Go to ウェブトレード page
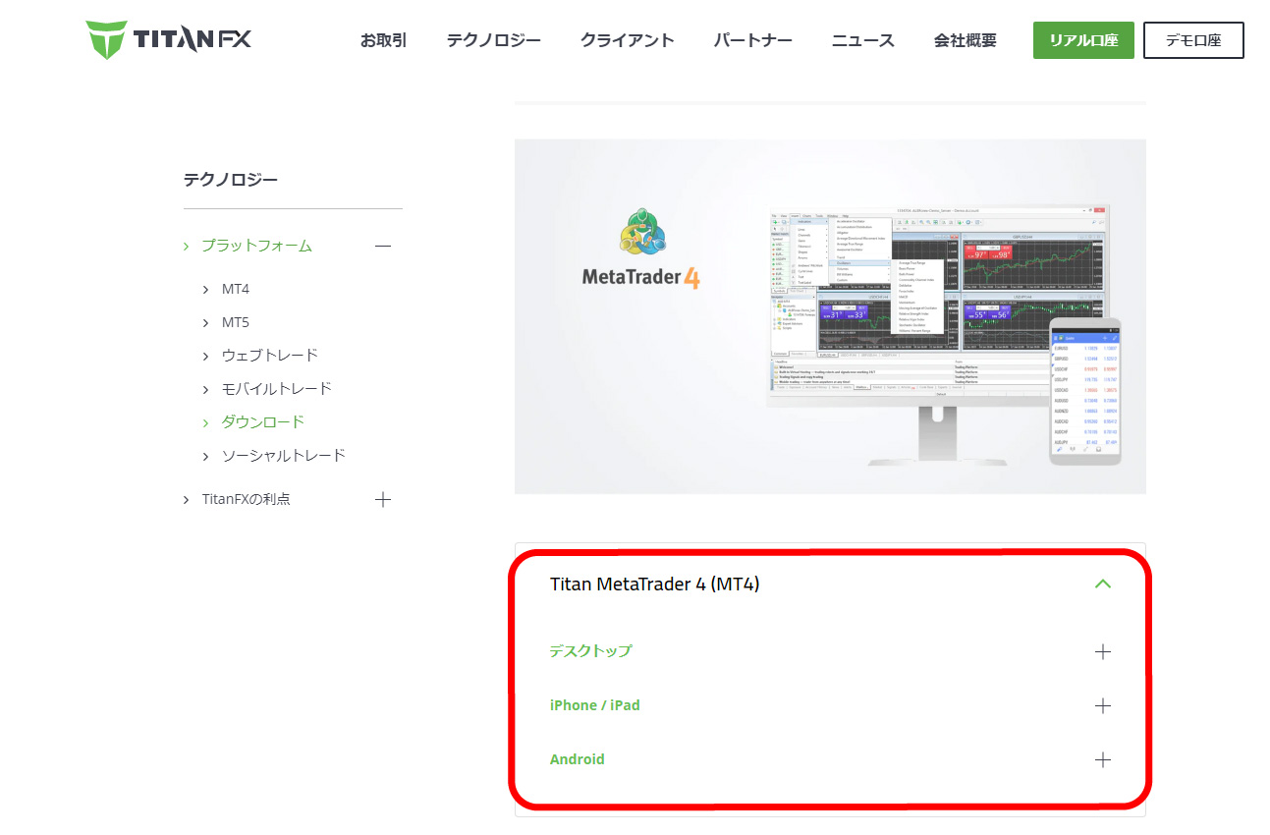This screenshot has width=1270, height=835. pos(270,355)
